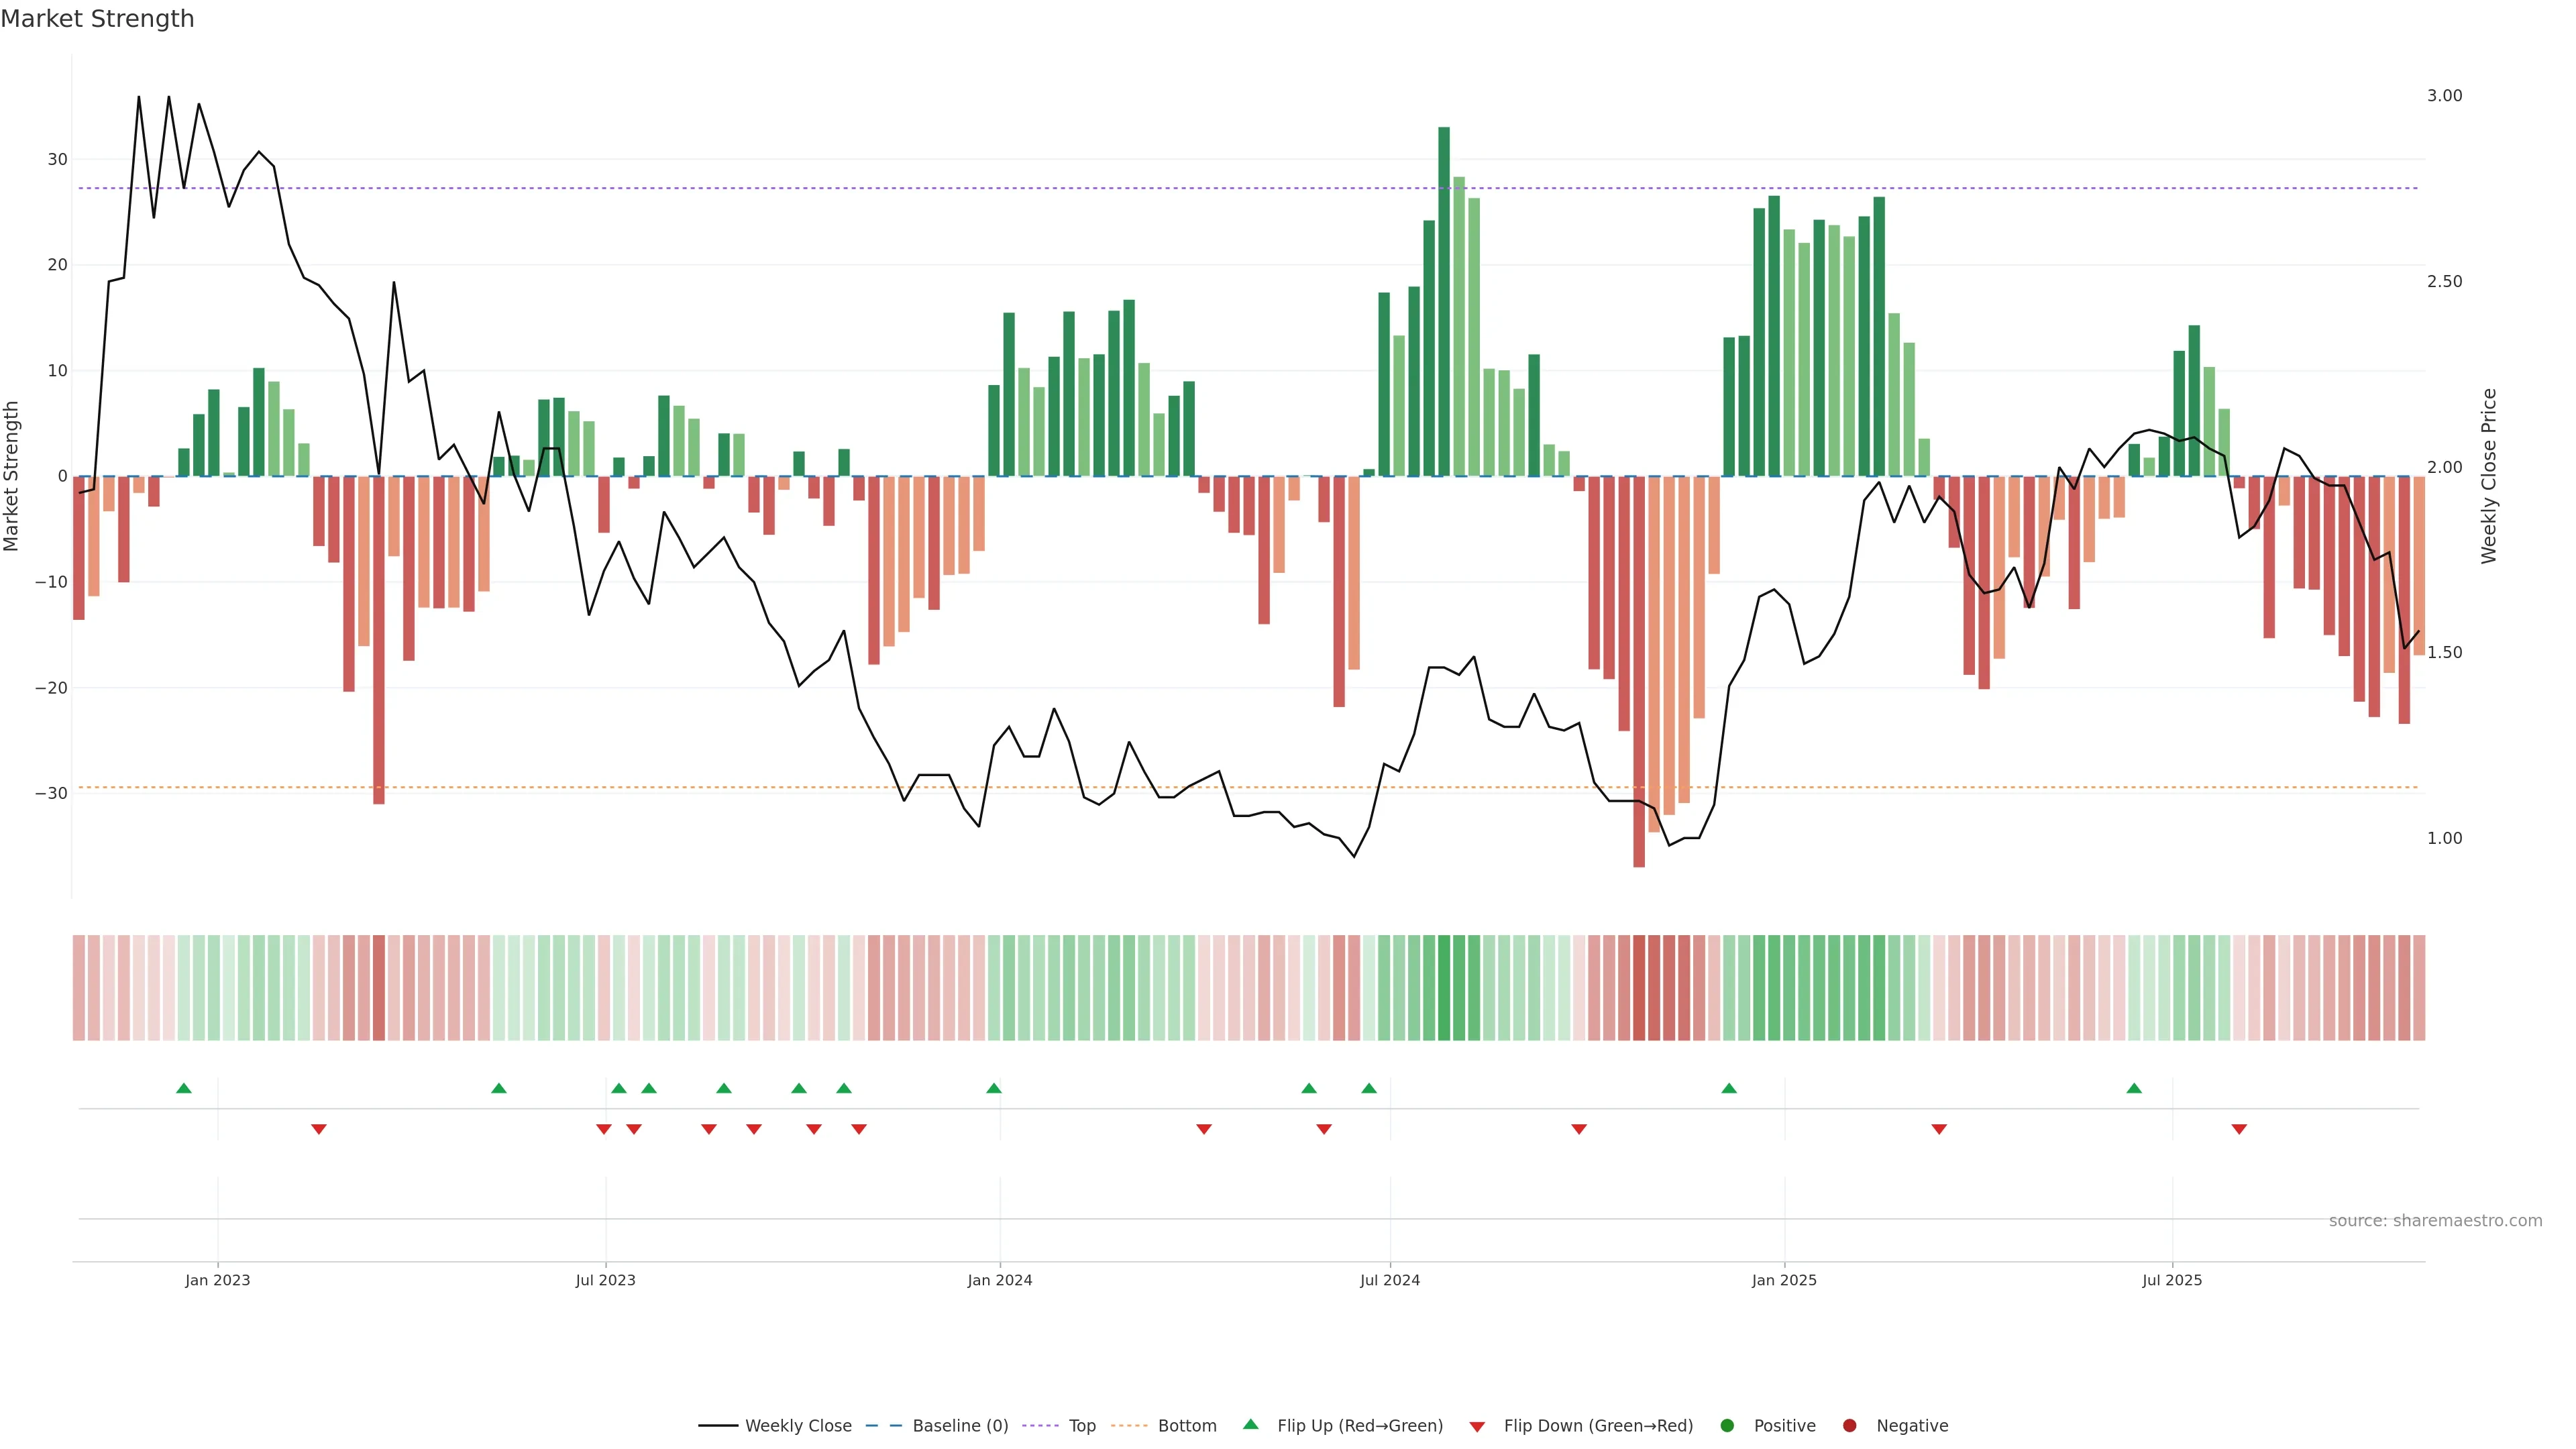
Task: Click Flip Up green triangle legend icon
Action: point(1250,1425)
